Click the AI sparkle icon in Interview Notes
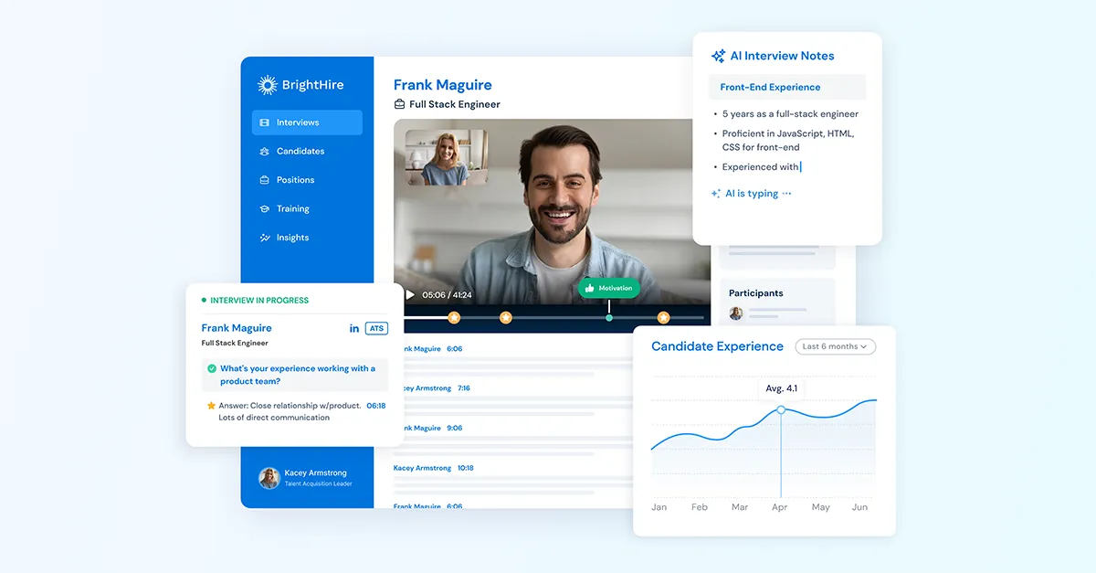 pyautogui.click(x=719, y=56)
